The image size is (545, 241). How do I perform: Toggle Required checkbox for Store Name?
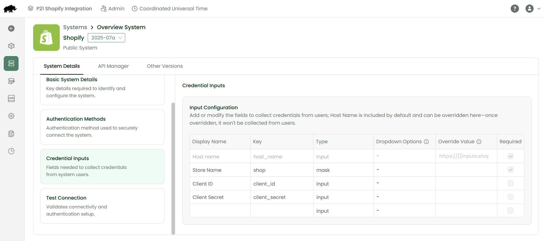tap(510, 170)
